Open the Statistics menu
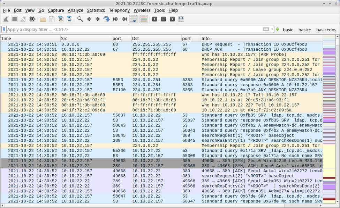 click(96, 10)
